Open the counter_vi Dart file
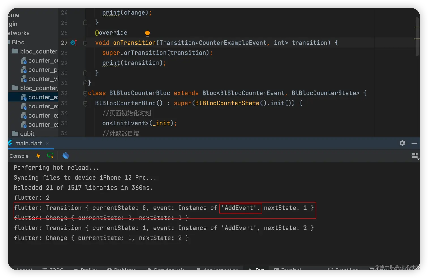 pyautogui.click(x=40, y=79)
